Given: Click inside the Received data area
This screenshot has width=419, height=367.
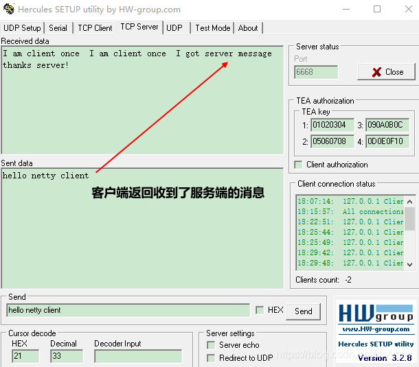Looking at the screenshot, I should (142, 100).
